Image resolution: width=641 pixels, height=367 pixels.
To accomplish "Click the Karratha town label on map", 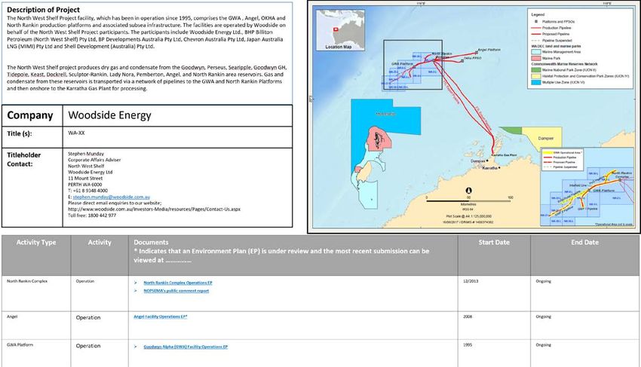I will (x=489, y=168).
